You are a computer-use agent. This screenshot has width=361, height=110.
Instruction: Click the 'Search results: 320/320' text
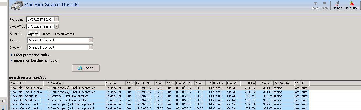(x=28, y=78)
